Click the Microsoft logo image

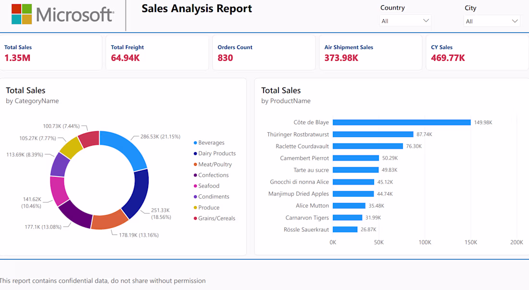click(63, 14)
